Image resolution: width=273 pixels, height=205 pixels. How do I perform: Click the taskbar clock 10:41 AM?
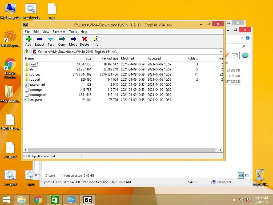pyautogui.click(x=261, y=198)
